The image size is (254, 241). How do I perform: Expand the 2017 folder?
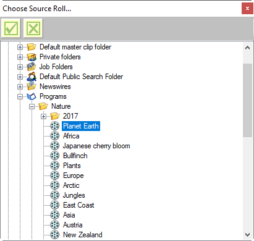point(43,116)
